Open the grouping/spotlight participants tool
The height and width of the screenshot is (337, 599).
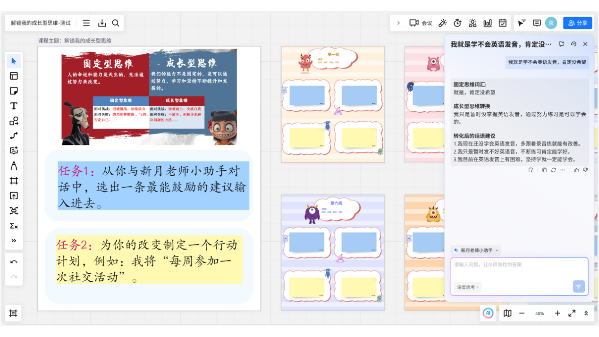(x=472, y=23)
